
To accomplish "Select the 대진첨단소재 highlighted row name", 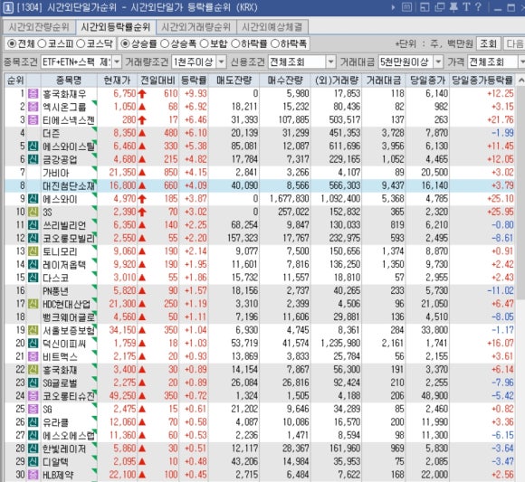I will (69, 185).
